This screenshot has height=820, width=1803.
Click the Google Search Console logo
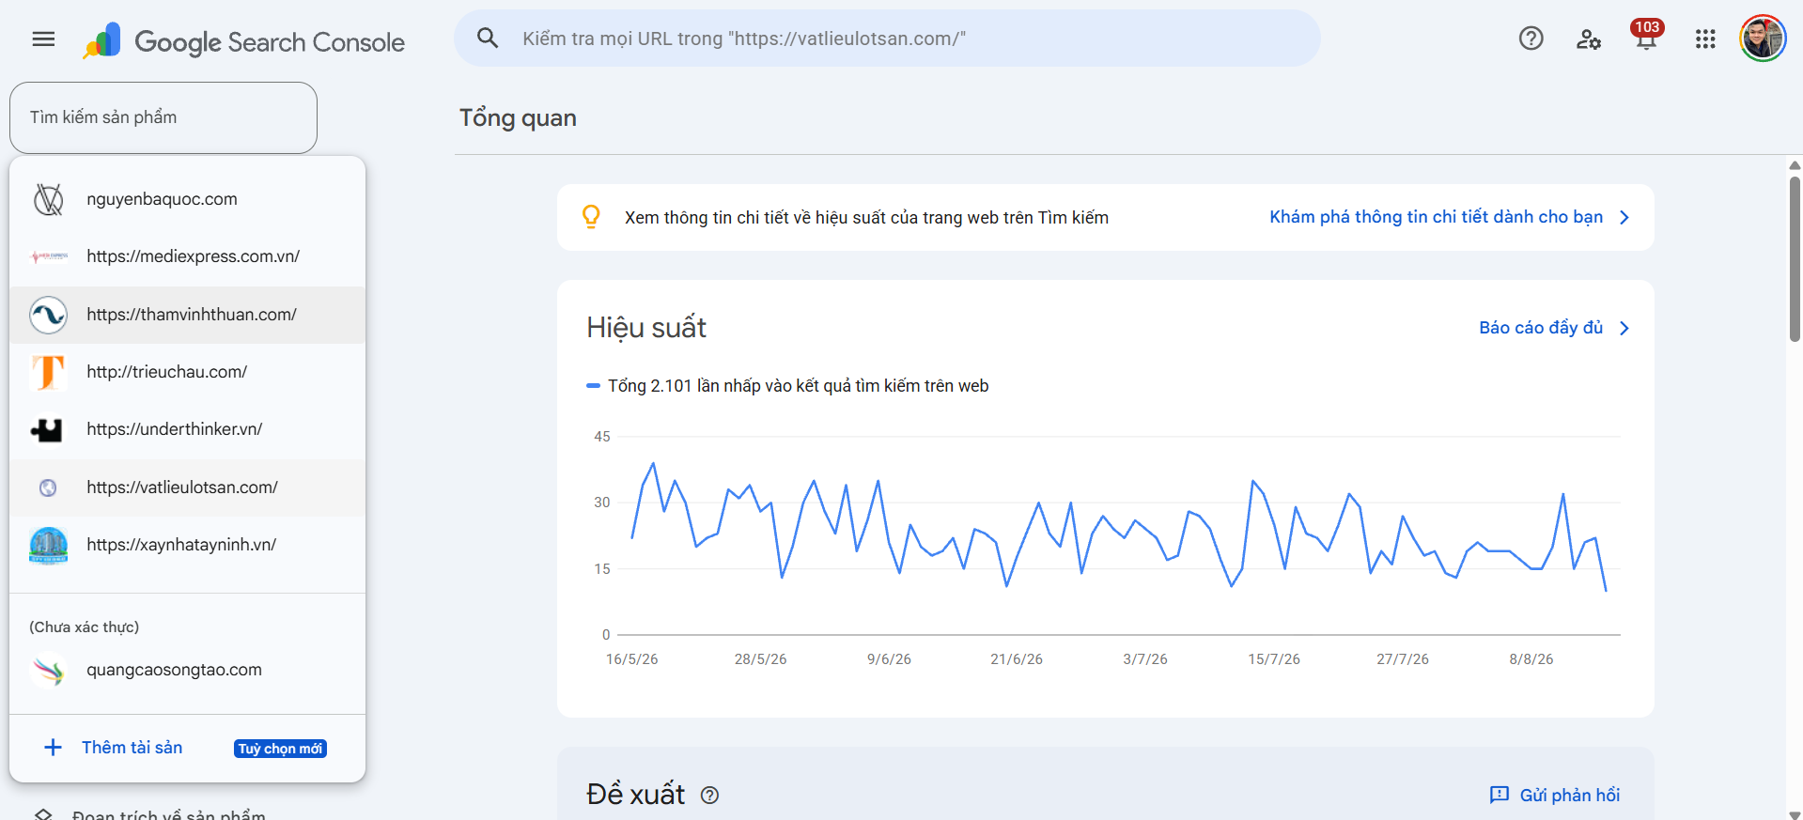click(243, 41)
